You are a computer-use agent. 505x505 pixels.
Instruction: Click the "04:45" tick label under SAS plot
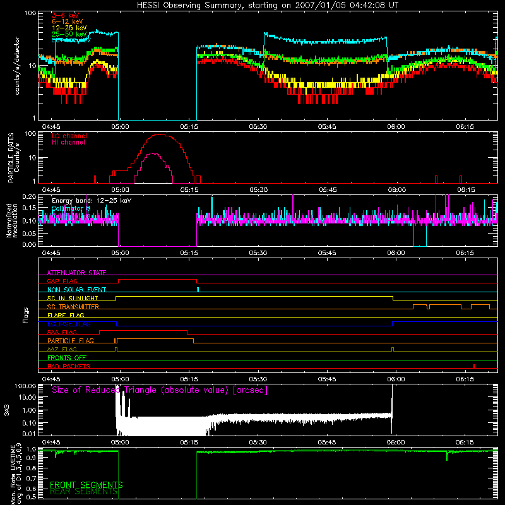coord(51,443)
